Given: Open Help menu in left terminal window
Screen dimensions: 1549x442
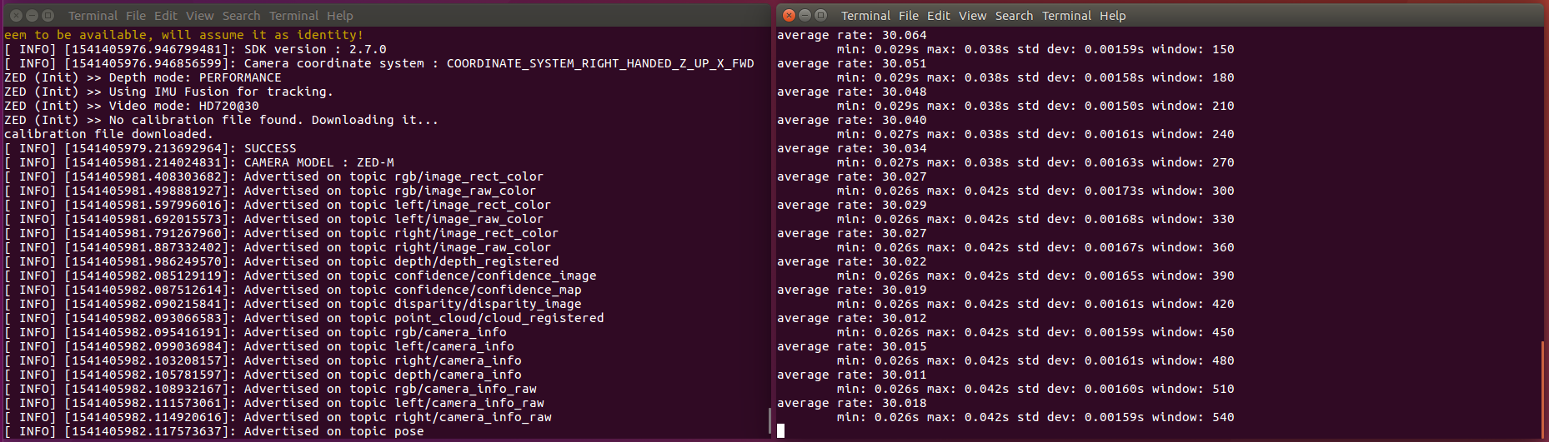Looking at the screenshot, I should click(340, 16).
